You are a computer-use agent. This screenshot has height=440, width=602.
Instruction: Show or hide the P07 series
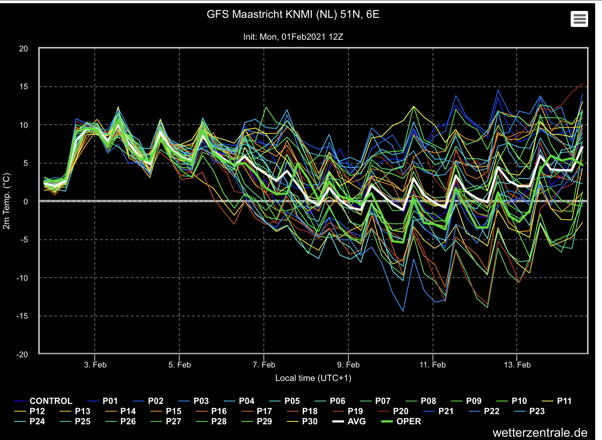375,401
